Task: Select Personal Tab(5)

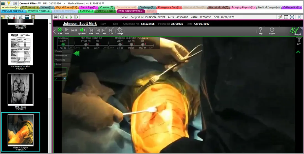Action: [105, 11]
